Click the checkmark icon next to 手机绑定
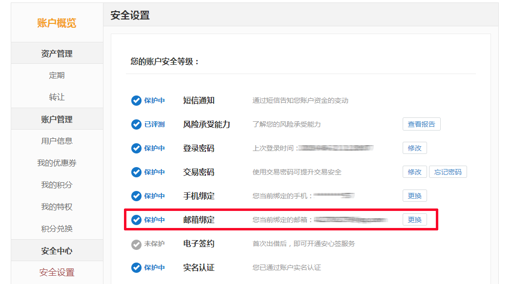 [136, 196]
